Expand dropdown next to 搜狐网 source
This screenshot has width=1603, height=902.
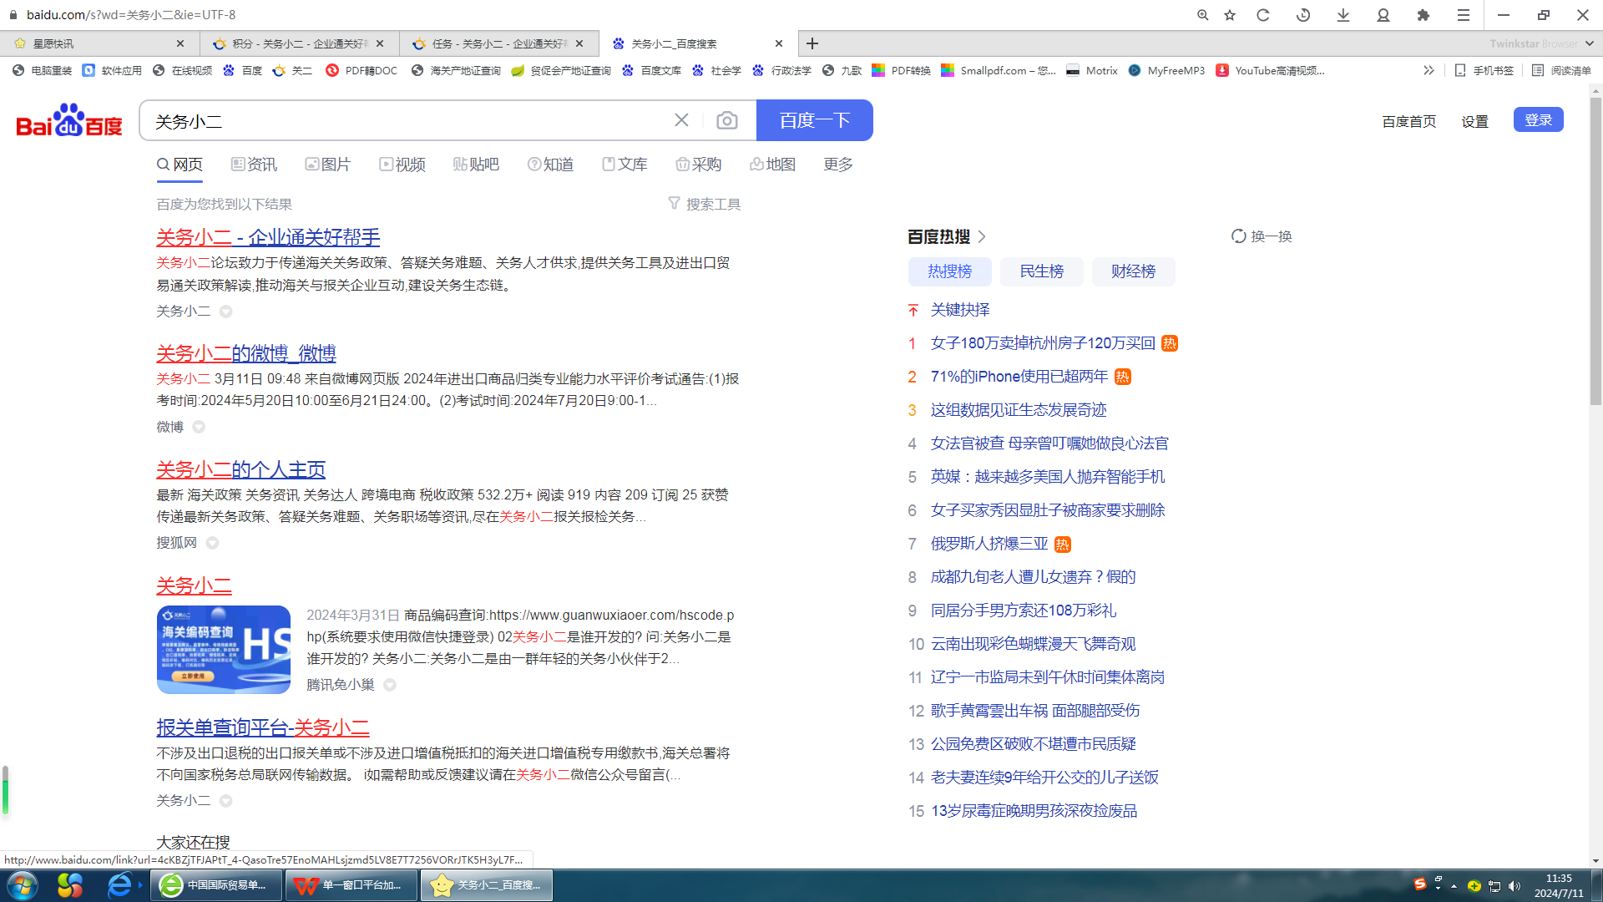pyautogui.click(x=212, y=543)
